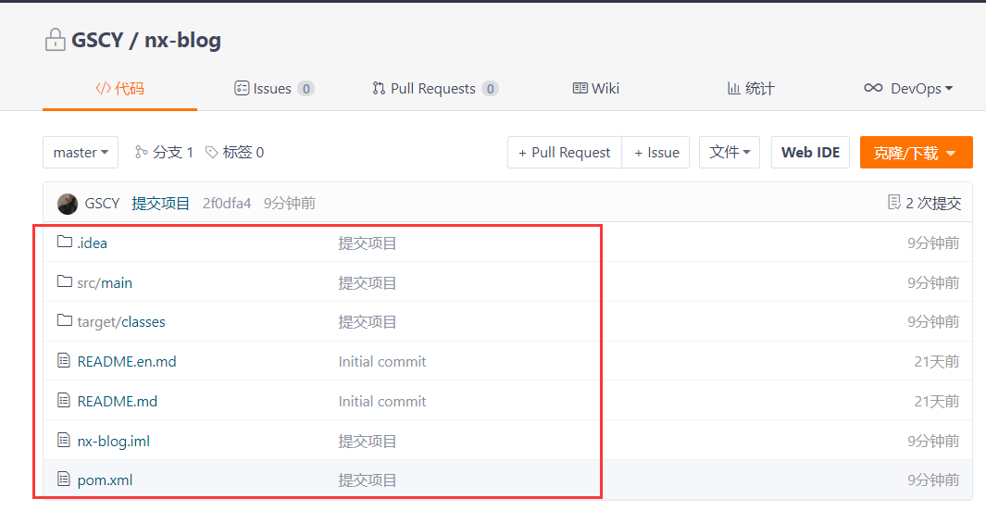Open the Issues tab
Viewport: 986px width, 511px height.
pyautogui.click(x=273, y=89)
